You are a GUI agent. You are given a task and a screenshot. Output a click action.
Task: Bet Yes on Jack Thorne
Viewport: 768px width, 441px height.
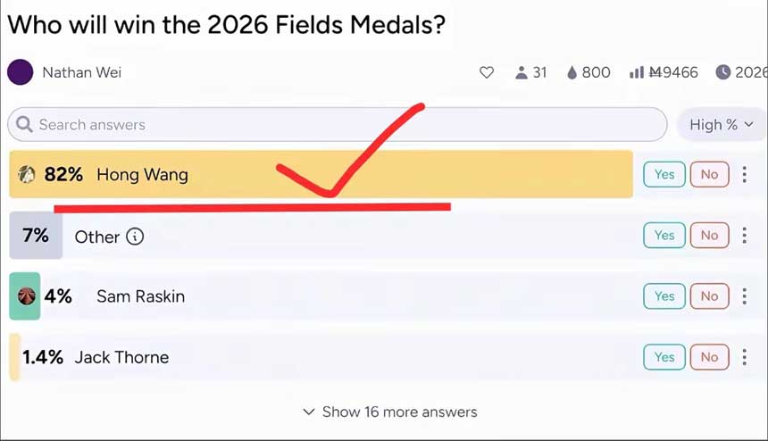(x=664, y=357)
